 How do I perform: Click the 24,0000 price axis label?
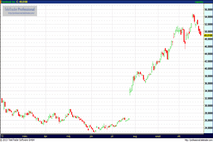(x=208, y=128)
